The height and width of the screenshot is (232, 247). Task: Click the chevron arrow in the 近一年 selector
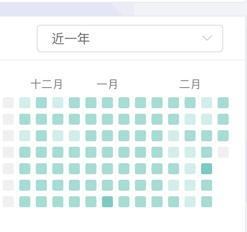[x=207, y=38]
